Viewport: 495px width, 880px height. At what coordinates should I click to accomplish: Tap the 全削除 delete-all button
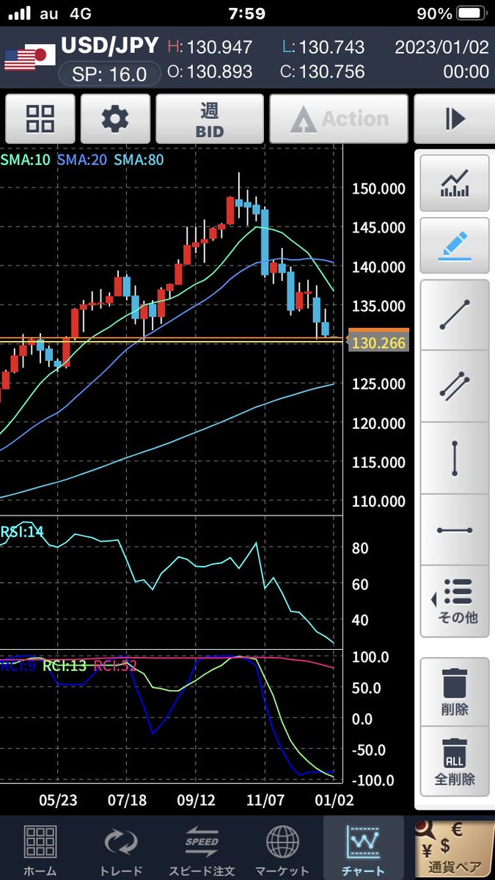point(455,760)
